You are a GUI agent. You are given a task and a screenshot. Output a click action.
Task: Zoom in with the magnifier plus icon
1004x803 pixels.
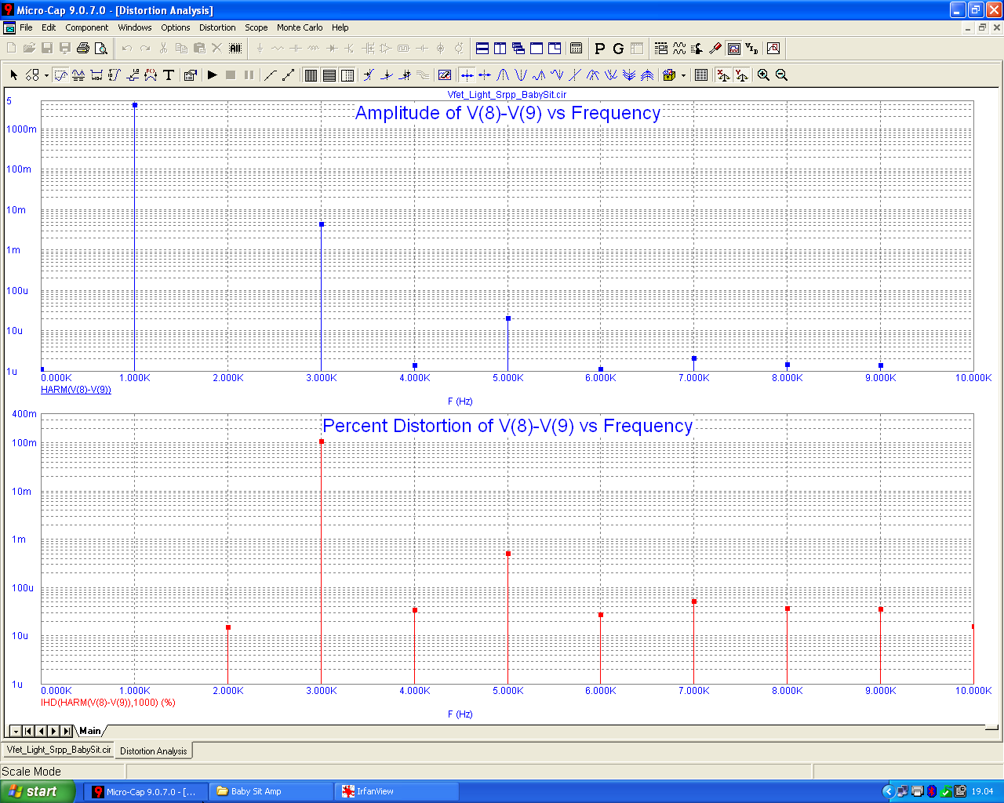click(763, 75)
